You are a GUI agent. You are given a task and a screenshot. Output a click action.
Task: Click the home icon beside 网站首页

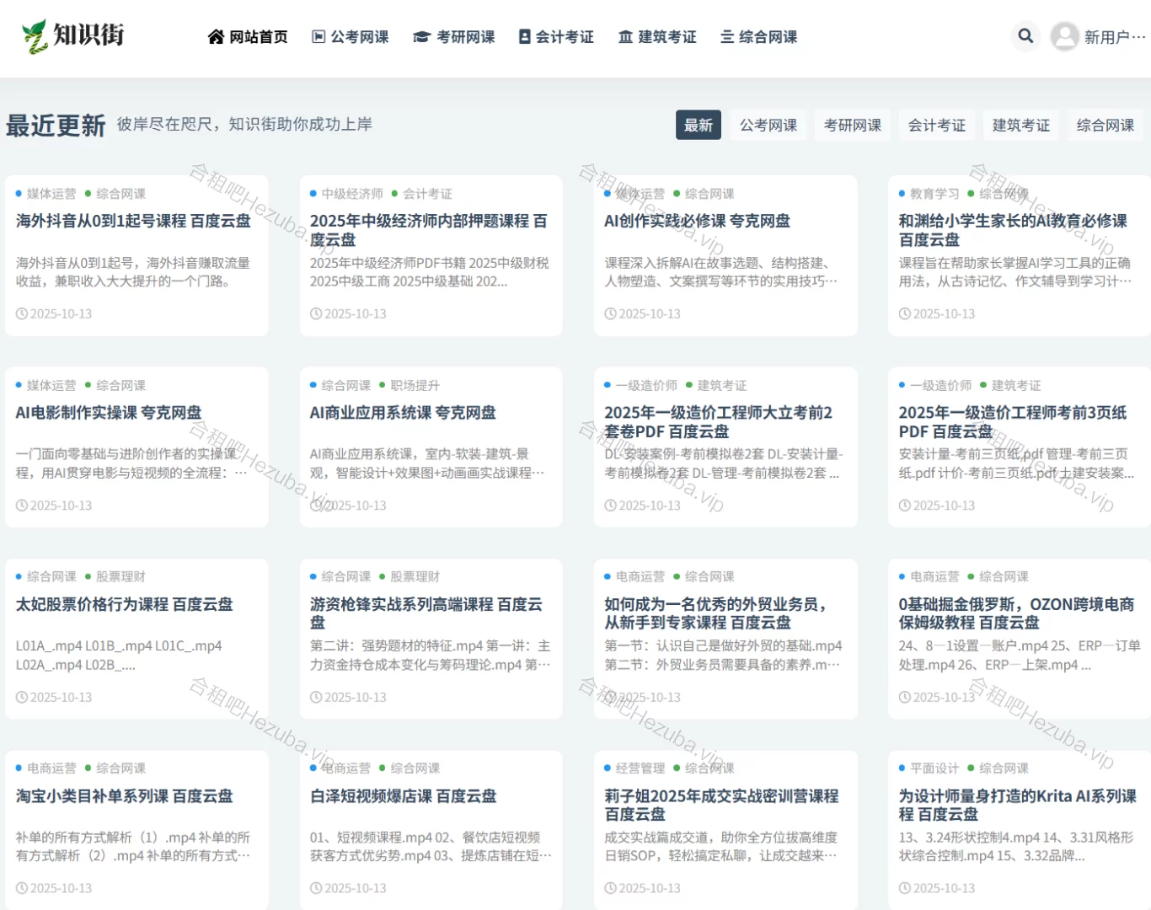coord(216,37)
